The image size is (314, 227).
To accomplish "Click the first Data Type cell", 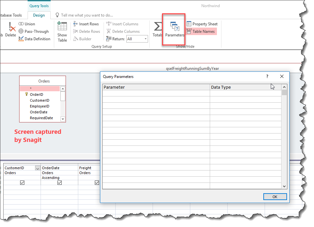I will 245,93.
